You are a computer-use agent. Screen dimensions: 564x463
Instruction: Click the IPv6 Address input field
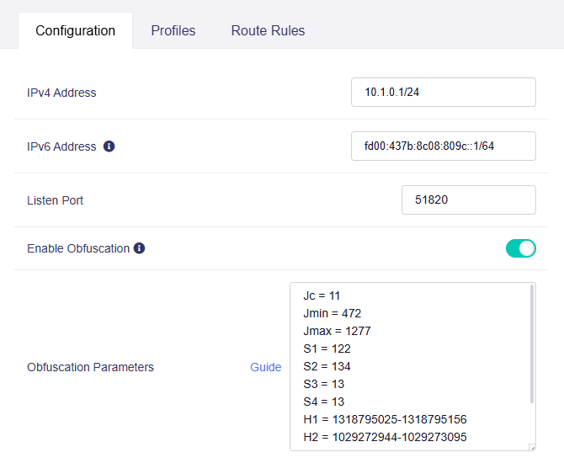point(444,146)
